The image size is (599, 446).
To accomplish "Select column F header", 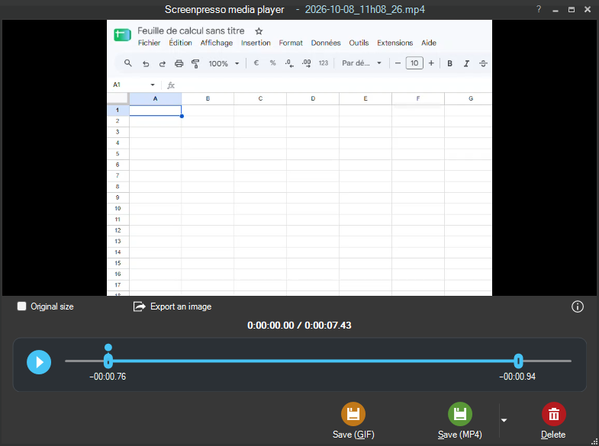I will point(418,98).
